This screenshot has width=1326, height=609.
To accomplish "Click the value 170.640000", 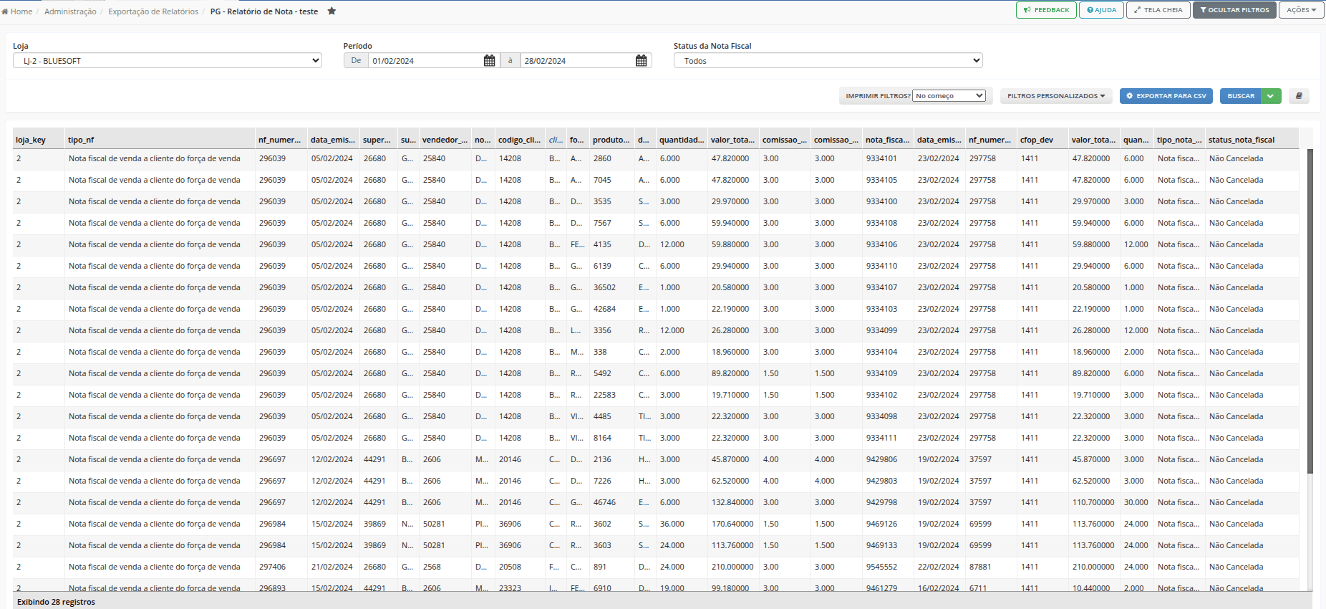I will tap(732, 524).
